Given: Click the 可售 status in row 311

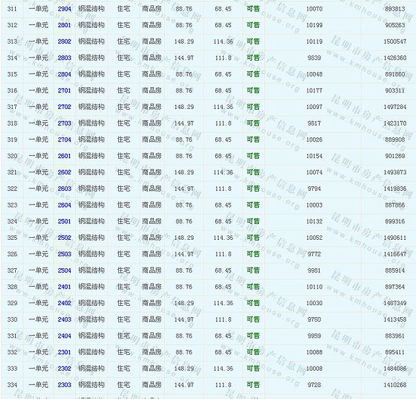Looking at the screenshot, I should click(x=253, y=9).
